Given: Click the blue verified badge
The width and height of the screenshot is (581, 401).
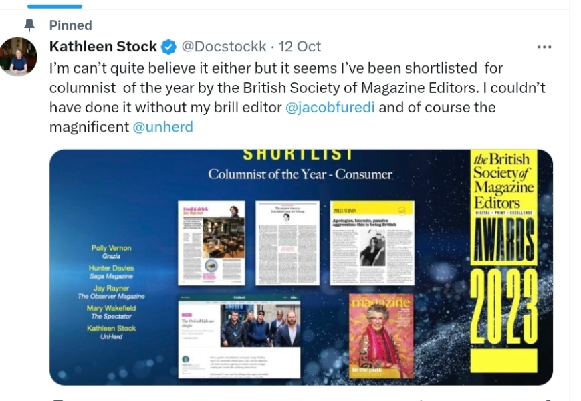Looking at the screenshot, I should [170, 47].
